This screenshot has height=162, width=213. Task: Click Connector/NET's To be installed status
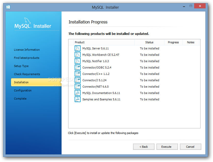150,87
